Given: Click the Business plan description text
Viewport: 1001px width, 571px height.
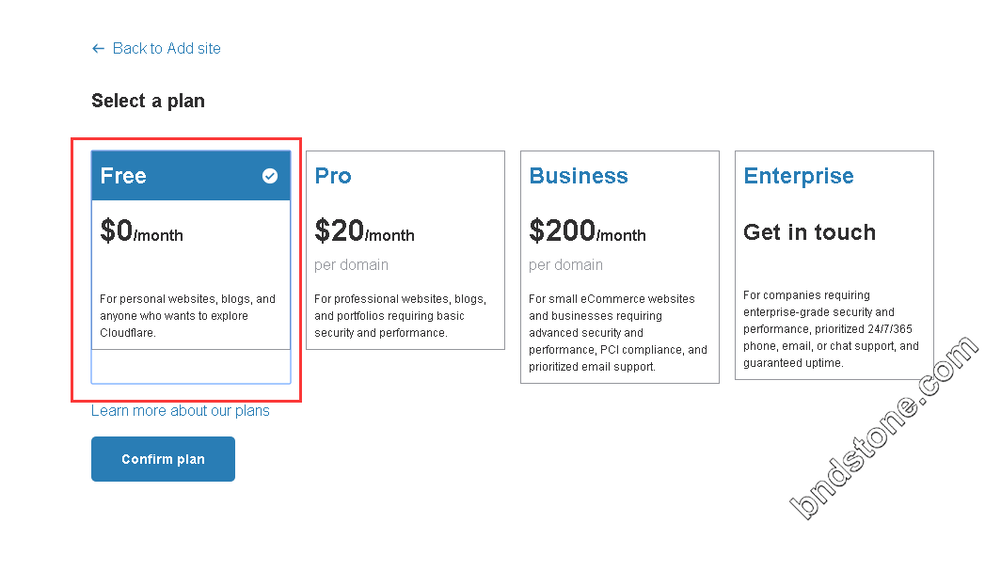Looking at the screenshot, I should [x=618, y=333].
